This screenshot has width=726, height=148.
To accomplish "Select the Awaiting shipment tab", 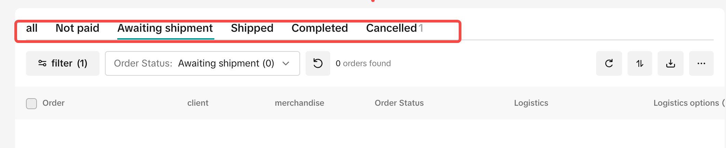I will pos(165,28).
